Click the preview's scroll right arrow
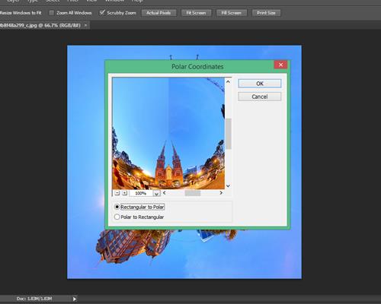Viewport: 381px width, 304px height. tap(221, 193)
